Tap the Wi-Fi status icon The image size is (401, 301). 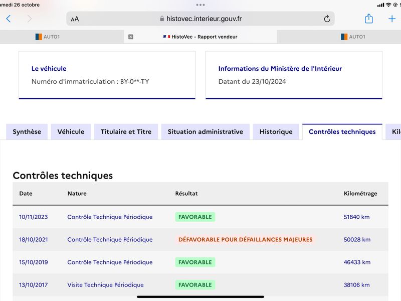pos(388,5)
